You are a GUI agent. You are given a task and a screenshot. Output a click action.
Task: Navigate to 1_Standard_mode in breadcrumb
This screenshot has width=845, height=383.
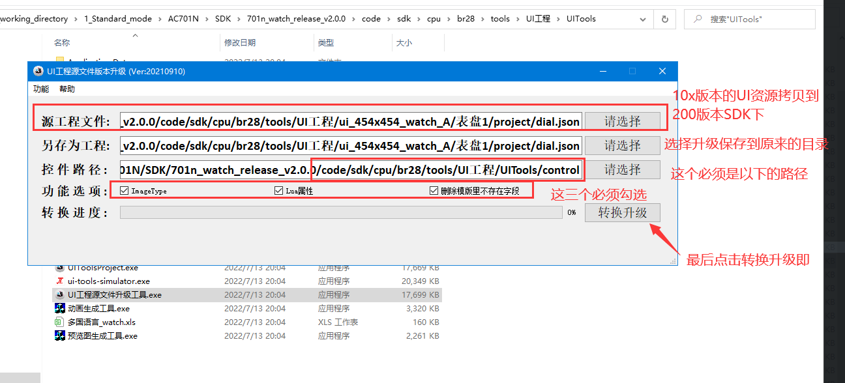118,19
